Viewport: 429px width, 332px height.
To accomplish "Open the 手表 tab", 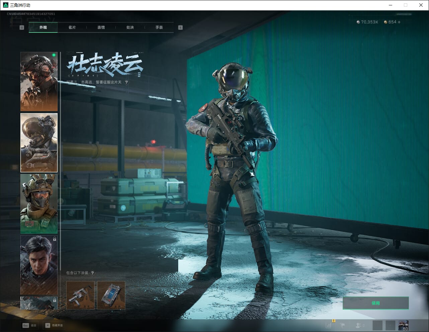I will (159, 27).
